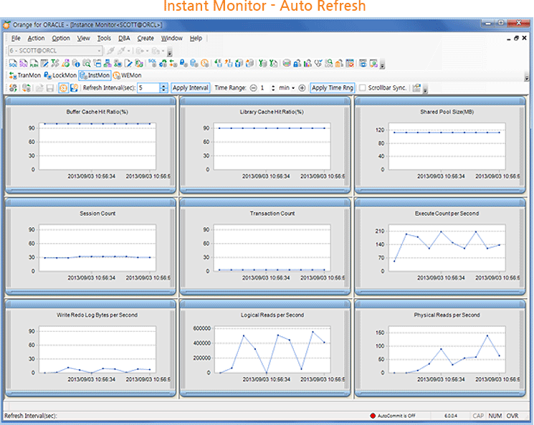This screenshot has height=425, width=534.
Task: Click the chart settings icon after Scrollbar Sync
Action: click(x=416, y=88)
